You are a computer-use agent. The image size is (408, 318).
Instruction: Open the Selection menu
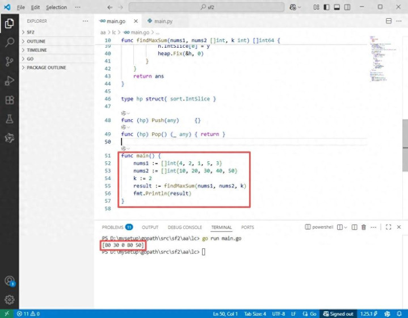[57, 7]
